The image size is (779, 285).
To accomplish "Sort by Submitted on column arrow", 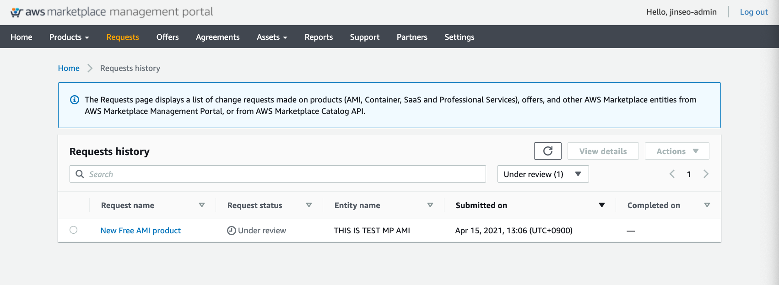I will click(x=602, y=205).
